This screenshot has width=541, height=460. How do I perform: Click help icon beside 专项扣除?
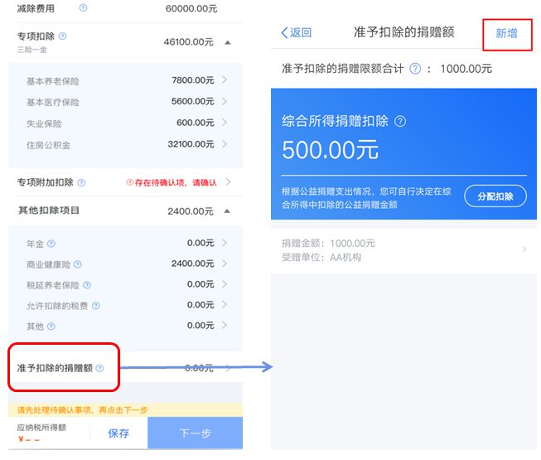(63, 36)
